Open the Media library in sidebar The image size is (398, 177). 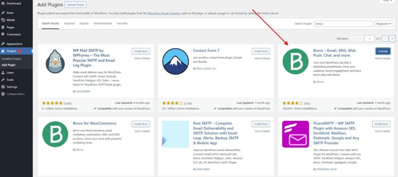pyautogui.click(x=10, y=20)
